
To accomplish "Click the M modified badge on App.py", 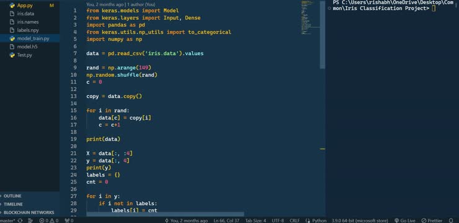I will click(x=52, y=5).
